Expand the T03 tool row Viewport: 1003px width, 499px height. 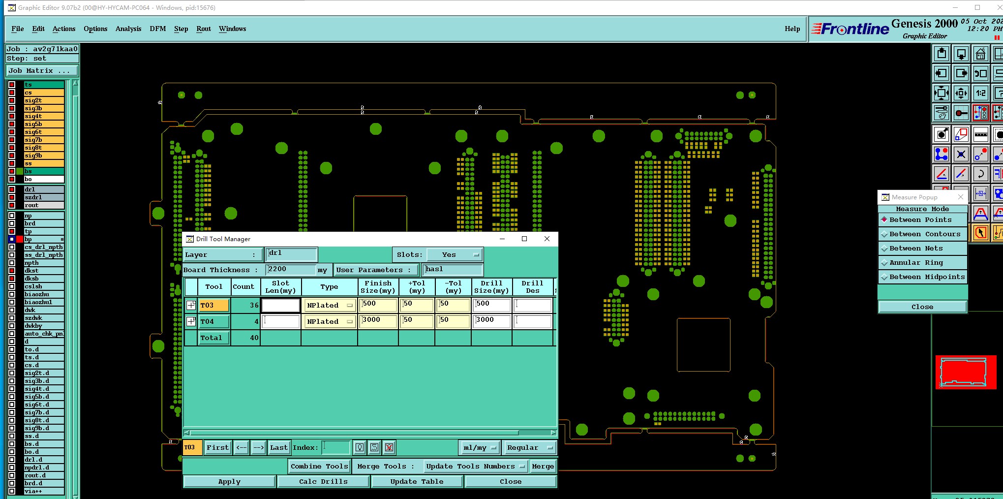[191, 306]
